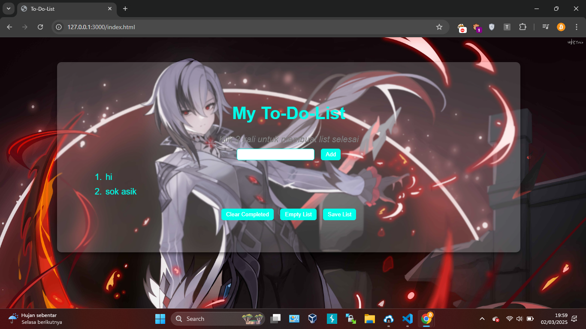Select the "sok asik" list item

point(121,191)
